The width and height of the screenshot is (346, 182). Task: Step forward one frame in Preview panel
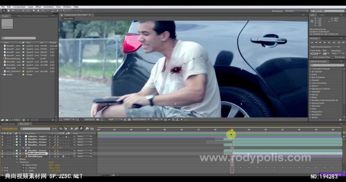pyautogui.click(x=325, y=42)
